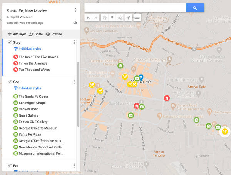Click the Undo arrow in map toolbar
Viewport: 231px width, 175px height.
[88, 18]
